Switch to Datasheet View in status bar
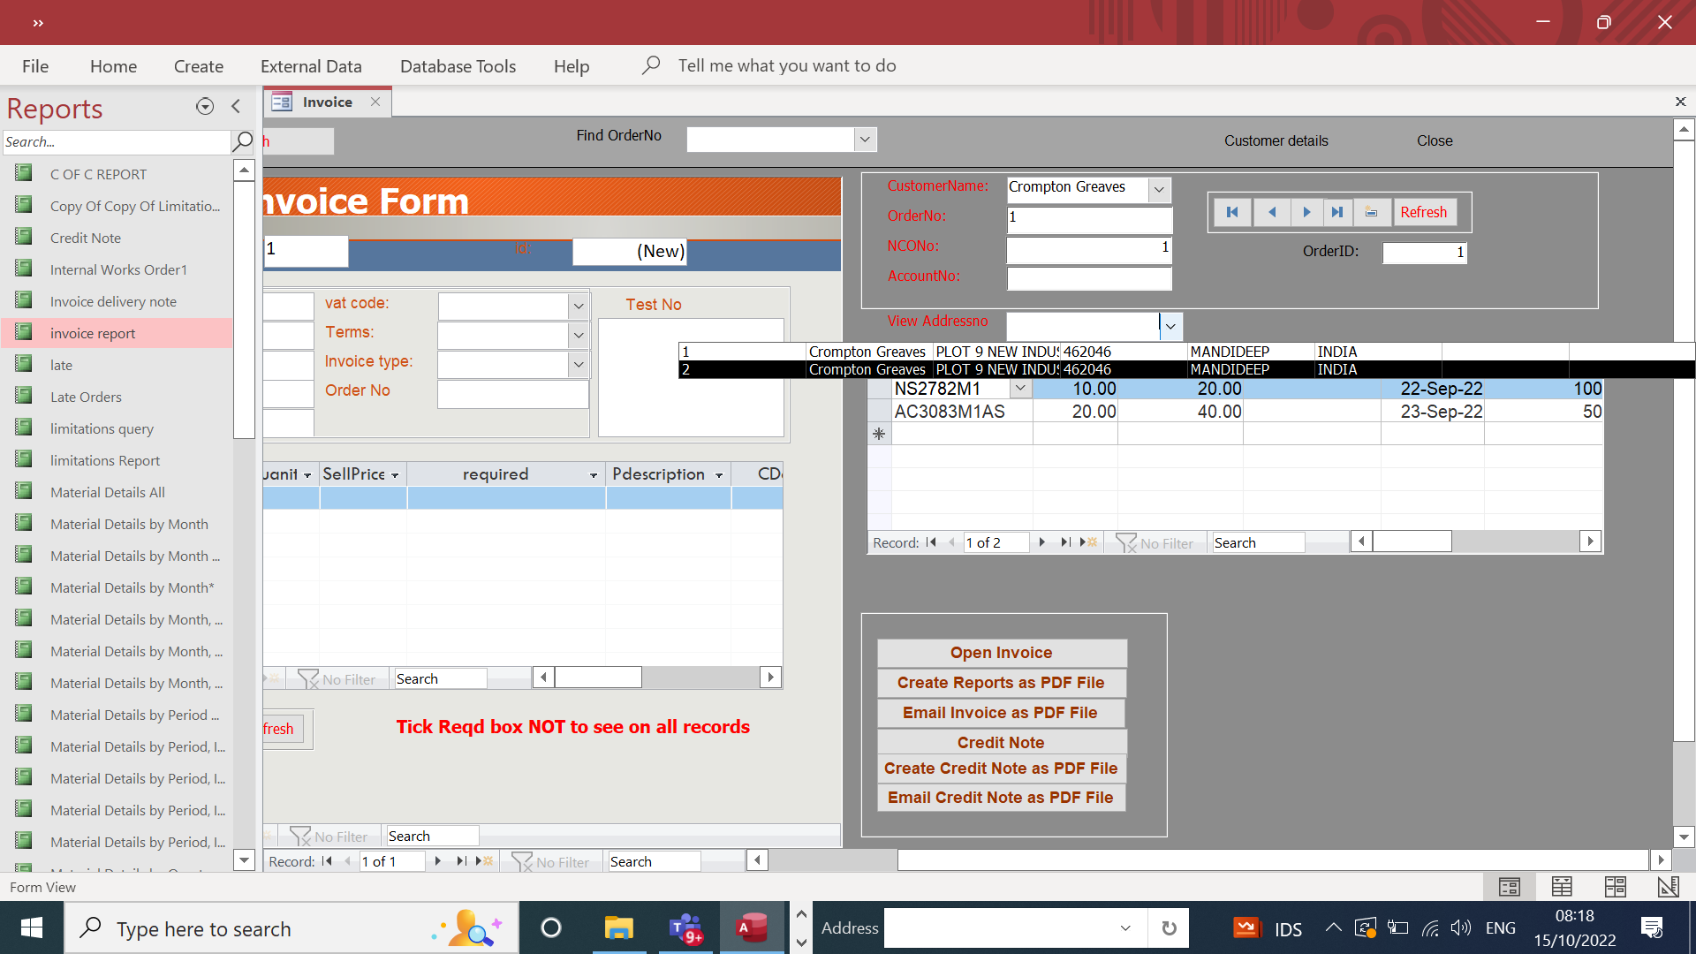 click(x=1562, y=886)
